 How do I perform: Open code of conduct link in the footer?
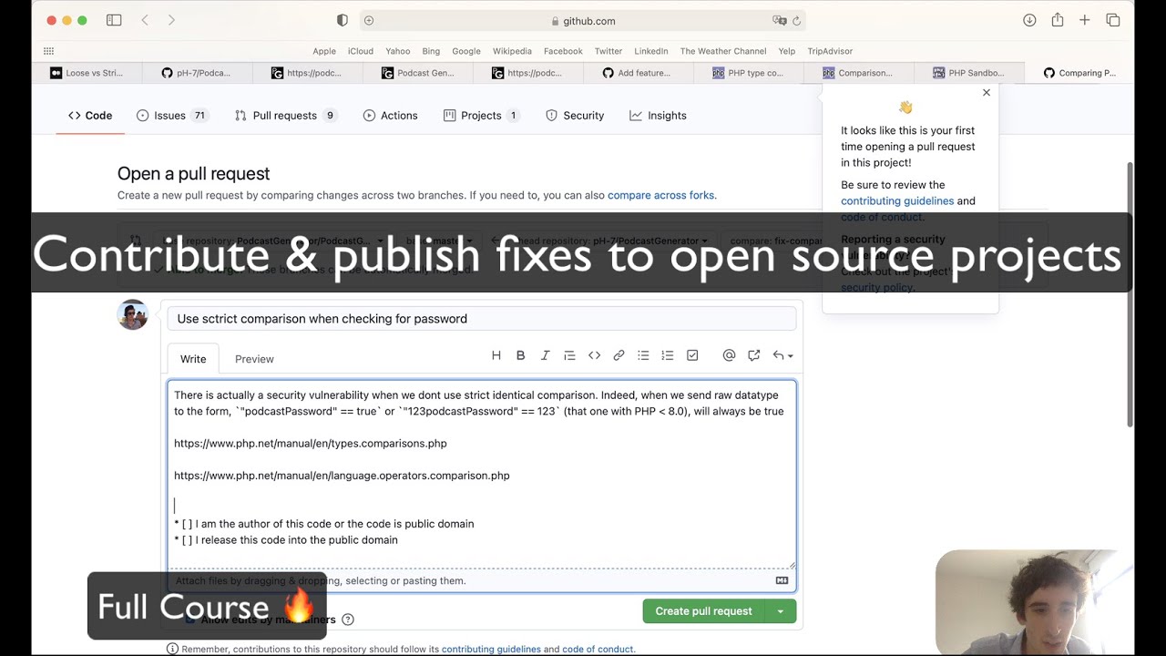coord(598,650)
